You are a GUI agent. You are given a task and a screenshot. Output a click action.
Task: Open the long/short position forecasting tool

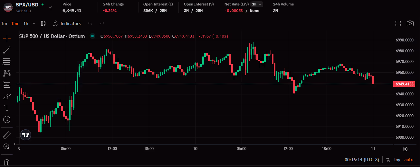click(x=6, y=85)
